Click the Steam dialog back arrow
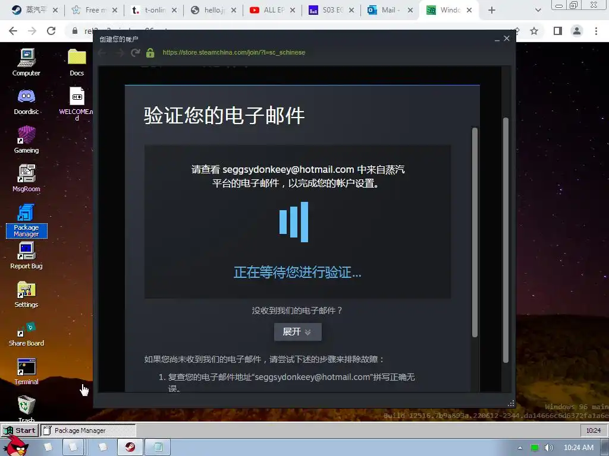This screenshot has height=456, width=609. coord(102,52)
